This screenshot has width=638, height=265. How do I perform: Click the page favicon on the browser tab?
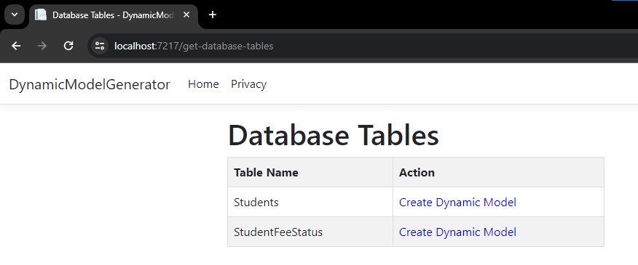coord(41,15)
